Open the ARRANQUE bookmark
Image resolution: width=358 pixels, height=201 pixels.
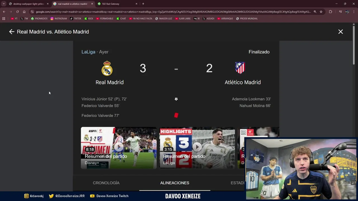225,19
